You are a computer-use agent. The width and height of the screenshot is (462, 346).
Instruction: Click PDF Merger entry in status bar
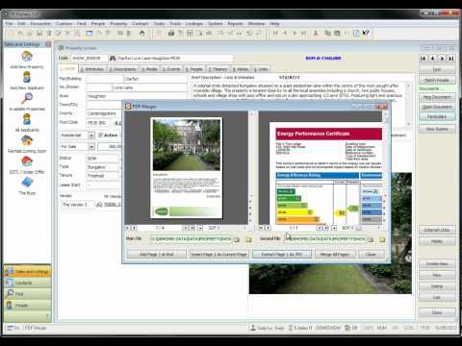(x=36, y=328)
